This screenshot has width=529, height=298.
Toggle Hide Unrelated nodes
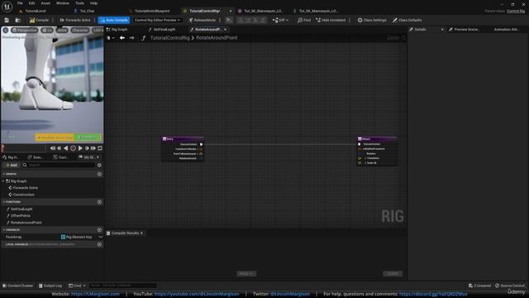pyautogui.click(x=331, y=20)
